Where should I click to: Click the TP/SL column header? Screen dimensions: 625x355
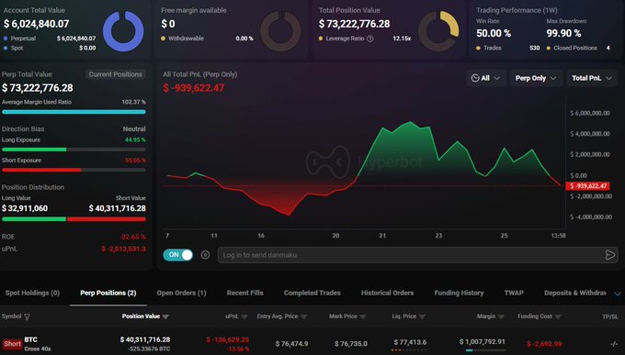610,316
